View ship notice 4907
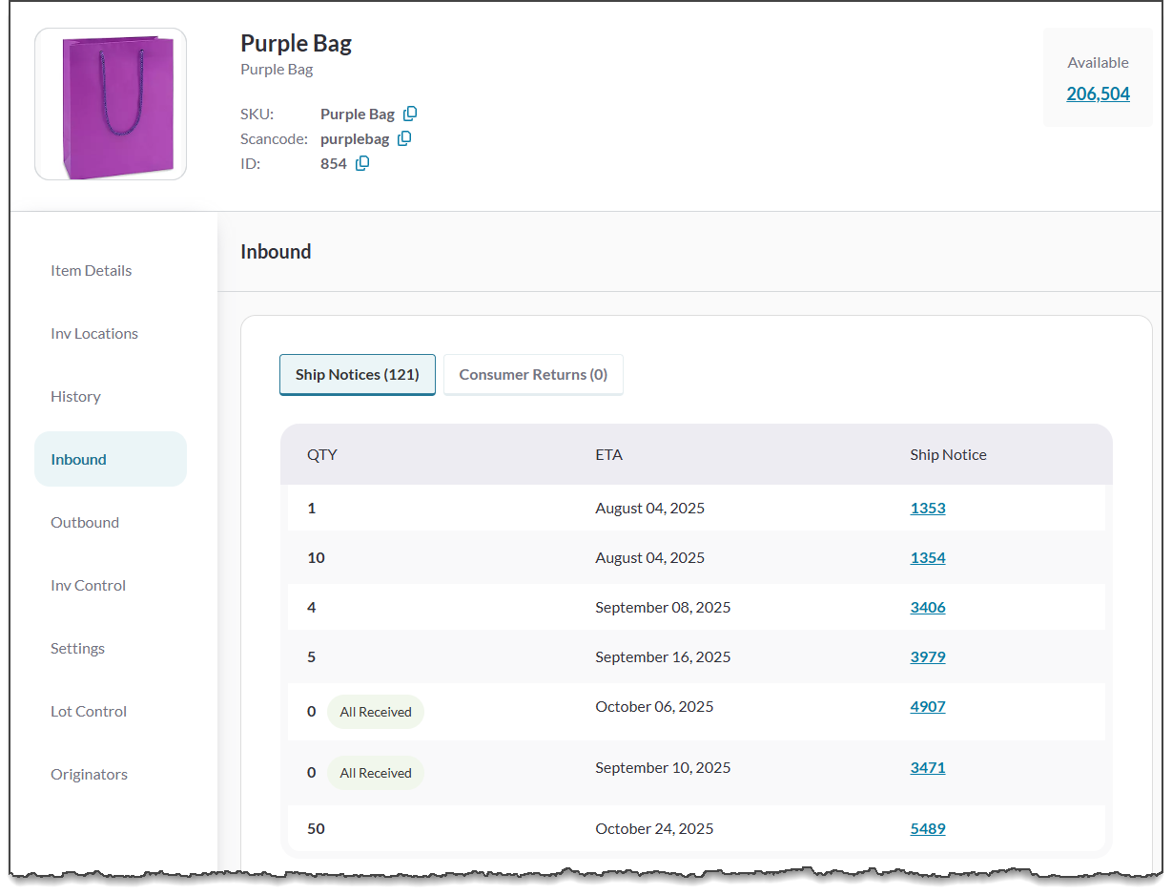This screenshot has width=1172, height=895. 927,706
